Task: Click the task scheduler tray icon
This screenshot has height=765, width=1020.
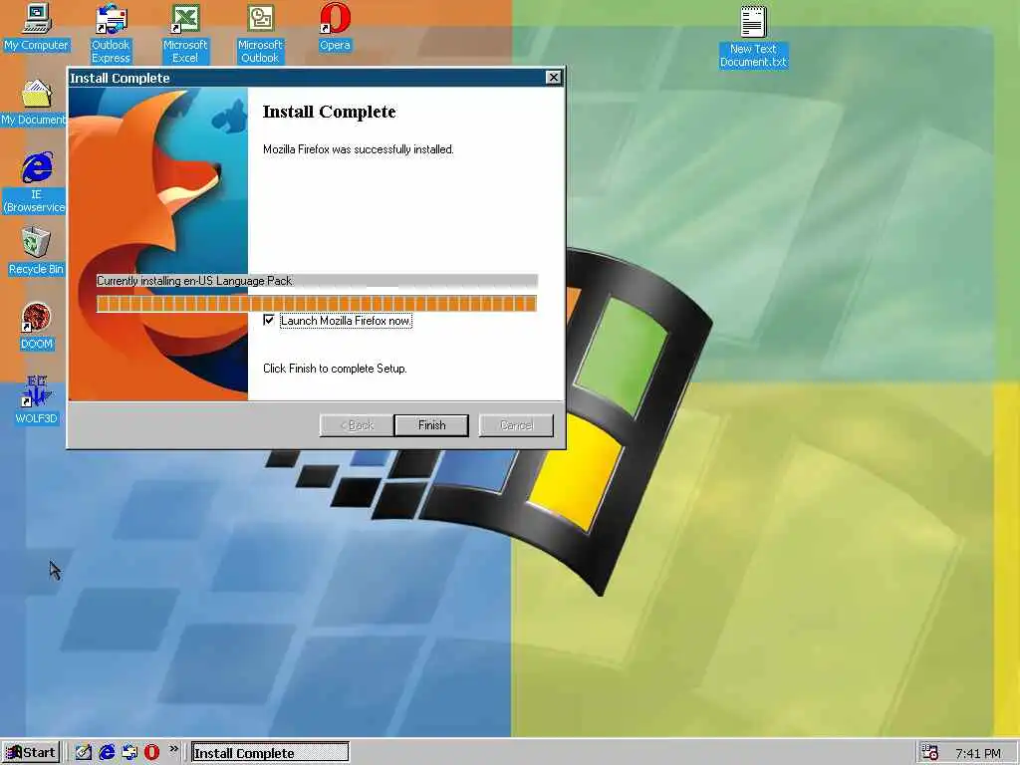Action: pyautogui.click(x=930, y=753)
